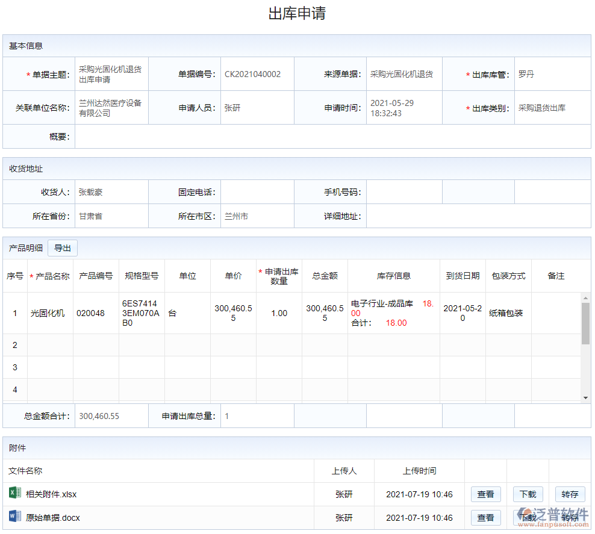The width and height of the screenshot is (595, 534).
Task: Click the 手机号码 field
Action: (404, 192)
